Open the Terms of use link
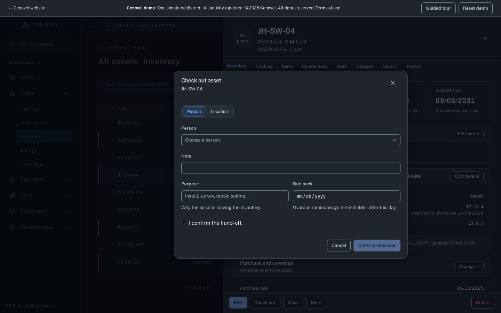Viewport: 501px width, 313px height. point(328,8)
